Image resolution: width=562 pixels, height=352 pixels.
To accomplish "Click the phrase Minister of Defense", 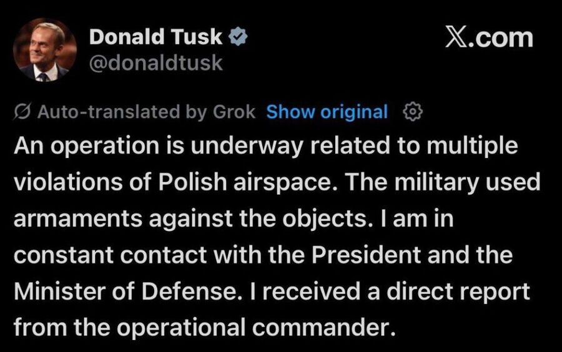I will click(126, 291).
